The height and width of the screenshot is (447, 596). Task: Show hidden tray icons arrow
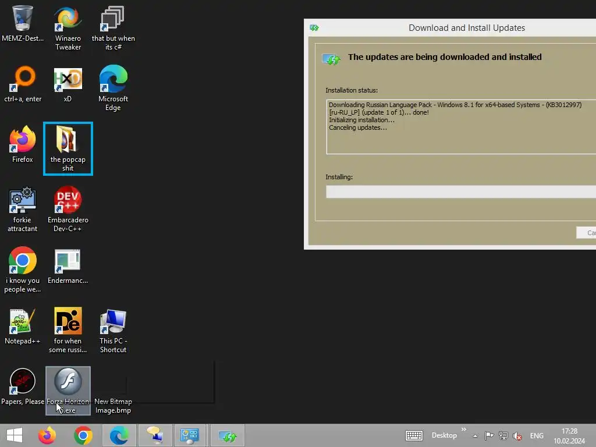[x=475, y=436]
